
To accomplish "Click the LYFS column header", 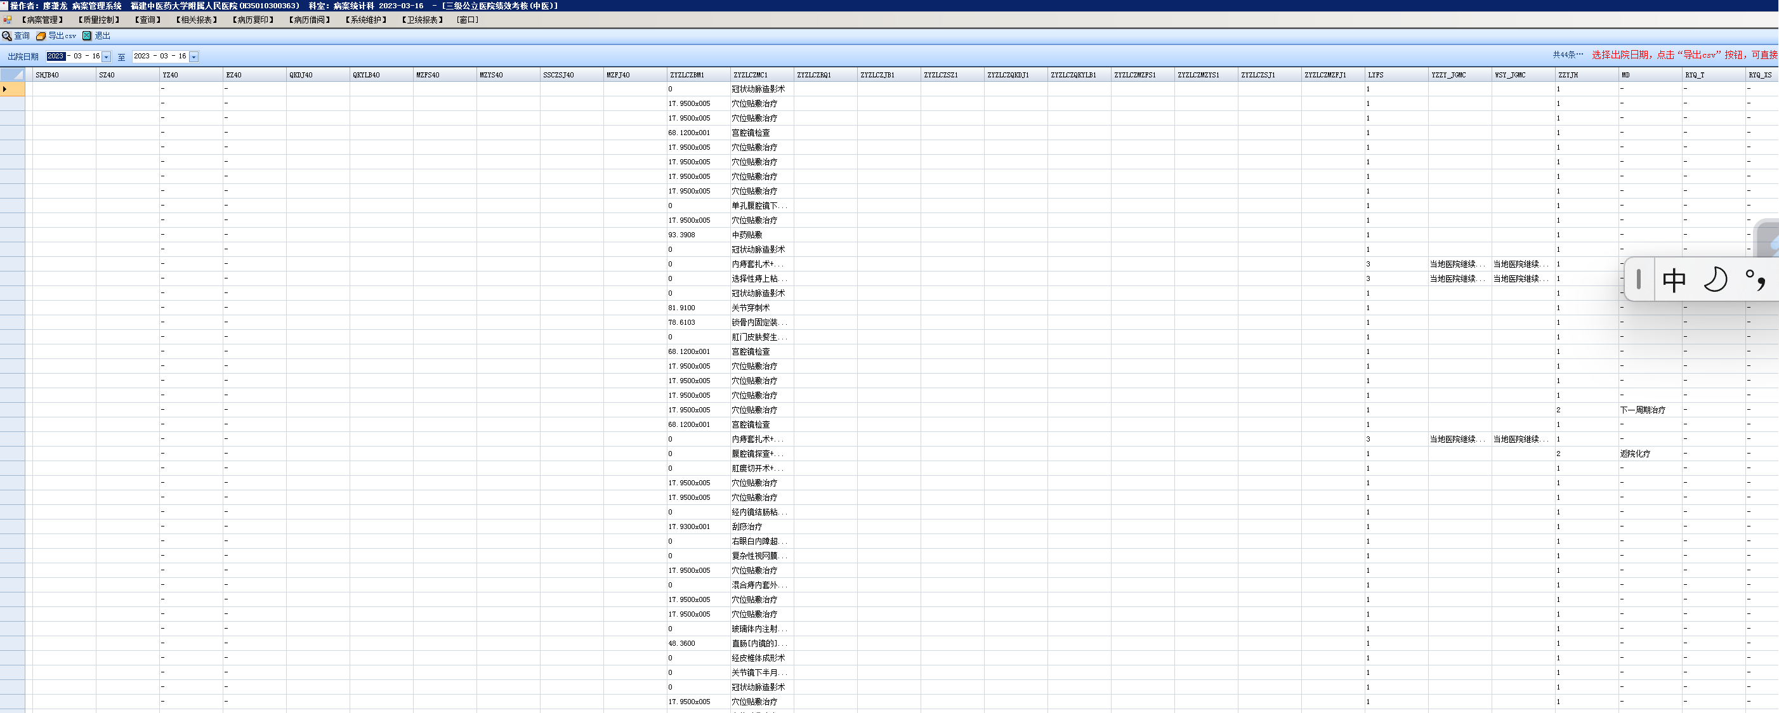I will 1375,75.
